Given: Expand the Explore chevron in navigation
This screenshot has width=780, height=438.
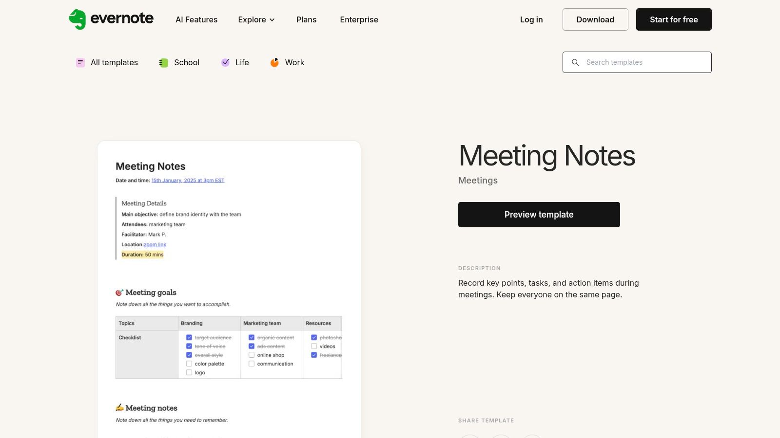Looking at the screenshot, I should tap(272, 20).
